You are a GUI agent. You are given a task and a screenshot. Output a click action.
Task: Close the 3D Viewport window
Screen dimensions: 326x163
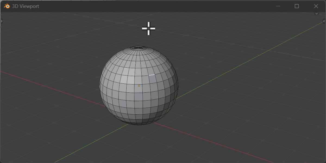point(316,6)
